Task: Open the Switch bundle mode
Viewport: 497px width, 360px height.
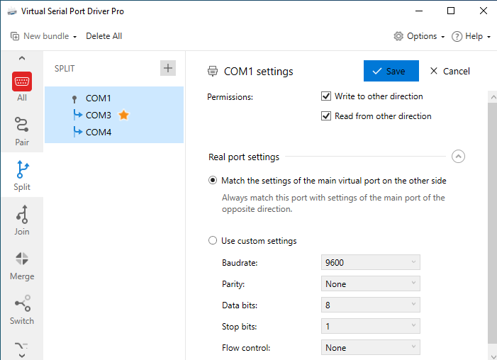Action: (x=22, y=309)
